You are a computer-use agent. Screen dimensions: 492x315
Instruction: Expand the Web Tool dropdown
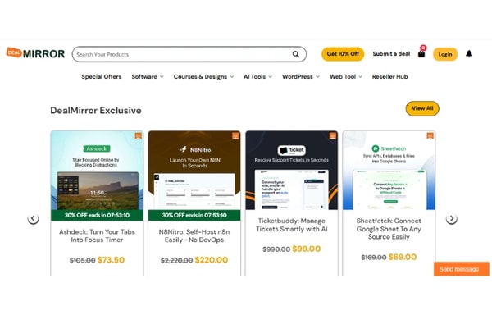point(346,77)
